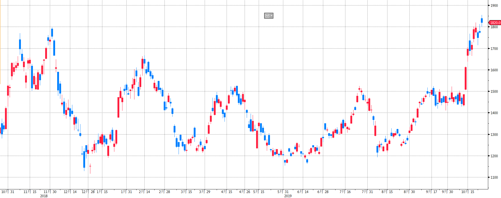Select the 7月 16 date label
Viewport: 501px width, 198px height.
tap(345, 192)
